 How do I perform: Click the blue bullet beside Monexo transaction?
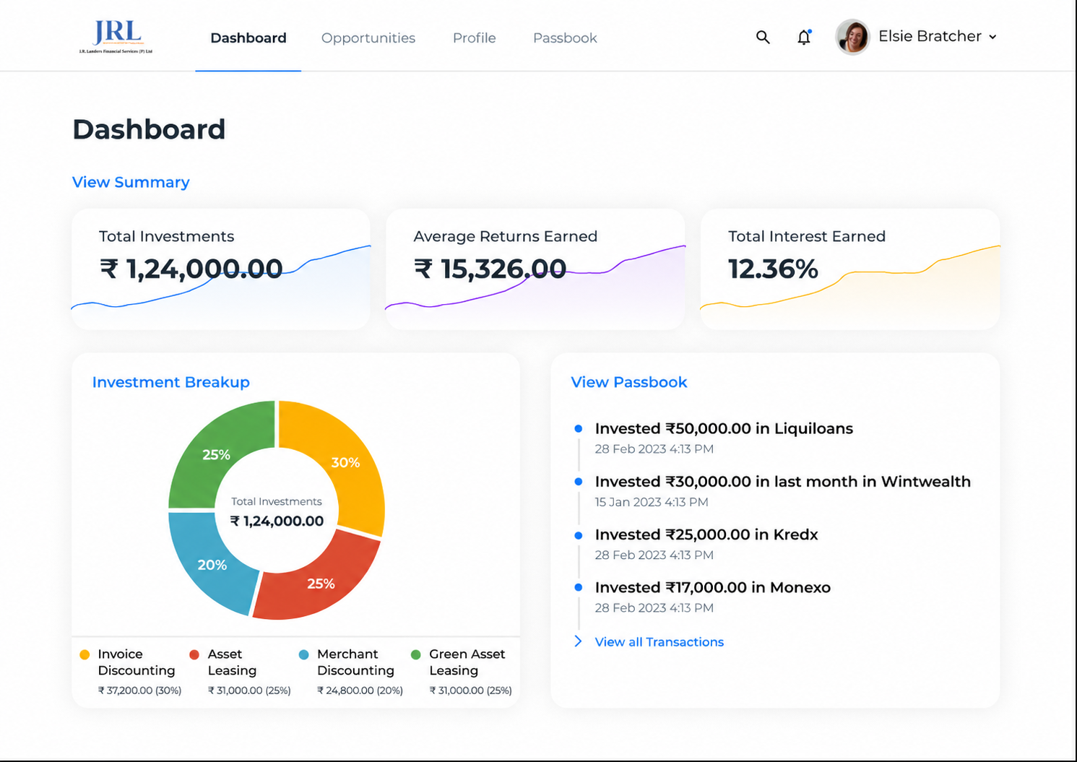tap(578, 588)
